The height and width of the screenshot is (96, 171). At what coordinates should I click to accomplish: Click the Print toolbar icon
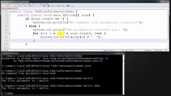15,6
